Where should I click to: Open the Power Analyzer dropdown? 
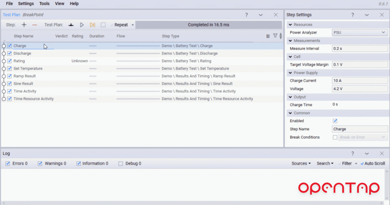point(359,32)
